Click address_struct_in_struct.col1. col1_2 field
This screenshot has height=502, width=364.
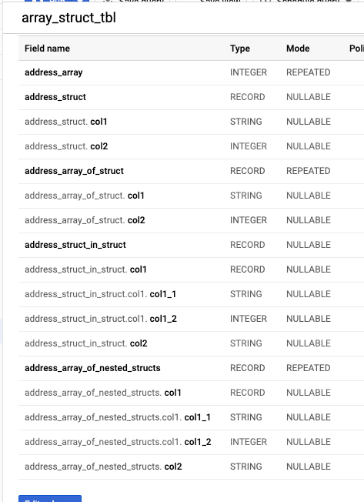101,319
